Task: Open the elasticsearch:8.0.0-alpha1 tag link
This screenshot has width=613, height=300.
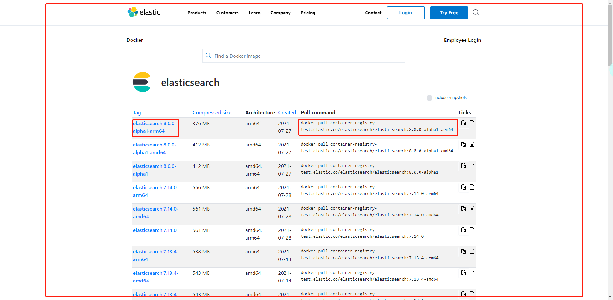Action: pos(155,170)
